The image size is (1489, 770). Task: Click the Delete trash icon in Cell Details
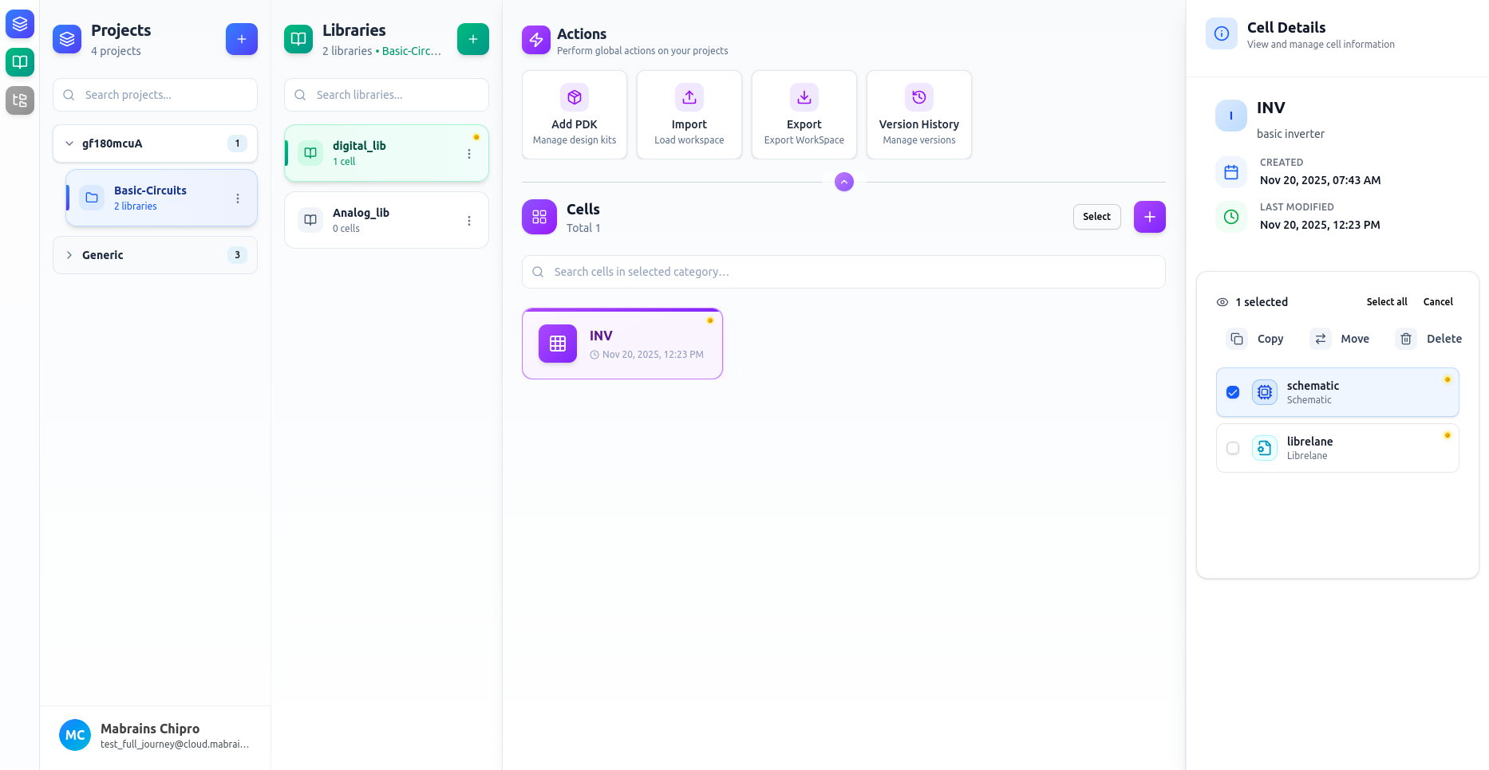coord(1406,338)
